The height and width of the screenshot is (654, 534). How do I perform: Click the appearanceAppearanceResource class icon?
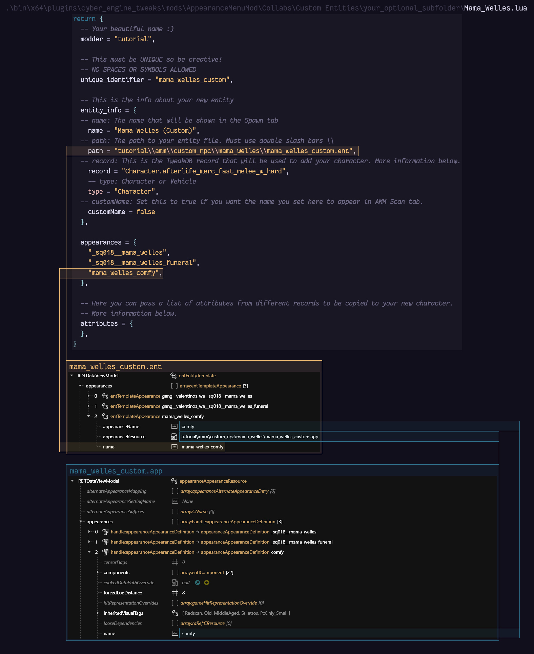(174, 481)
